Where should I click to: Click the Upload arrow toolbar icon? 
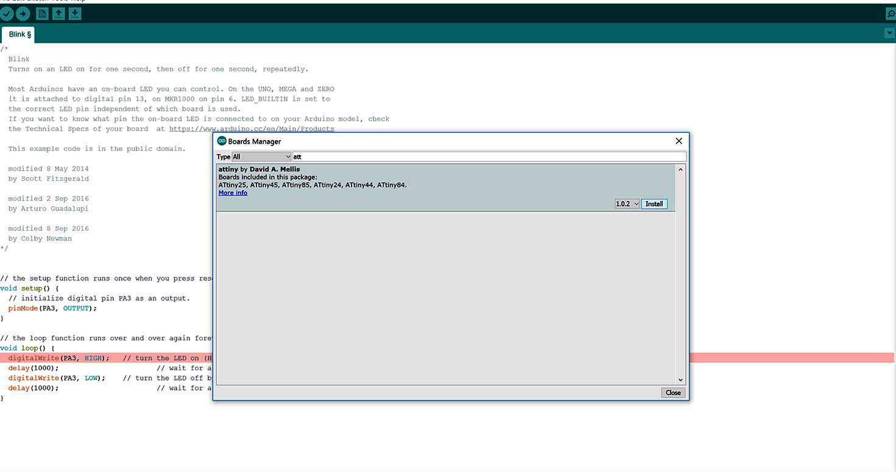[x=23, y=13]
